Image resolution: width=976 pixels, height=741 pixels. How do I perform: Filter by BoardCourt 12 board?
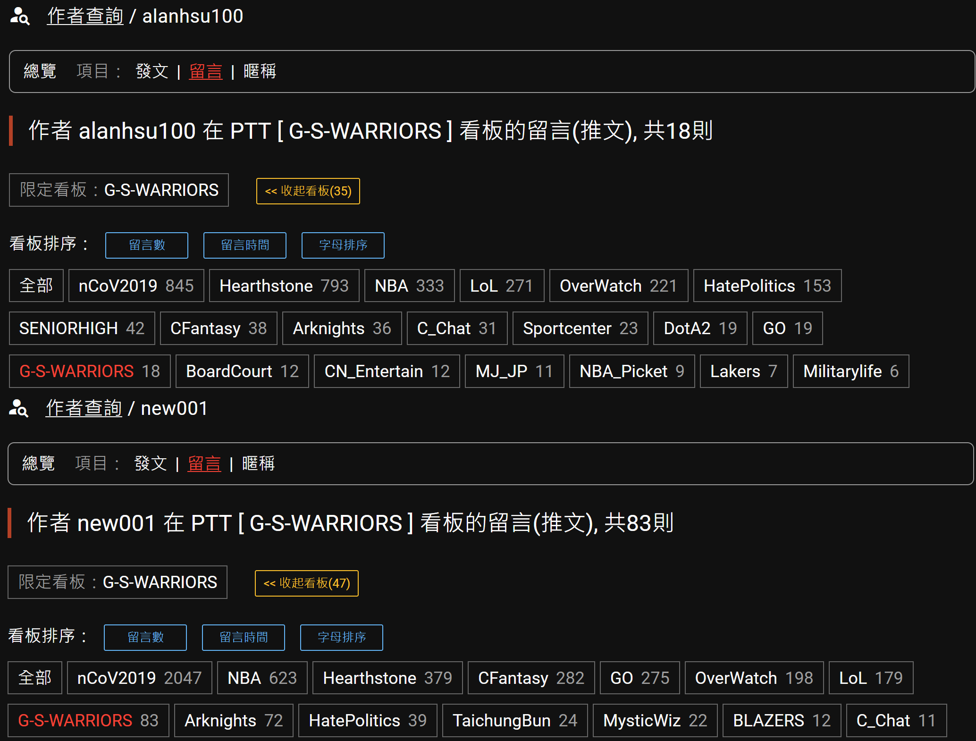(243, 371)
